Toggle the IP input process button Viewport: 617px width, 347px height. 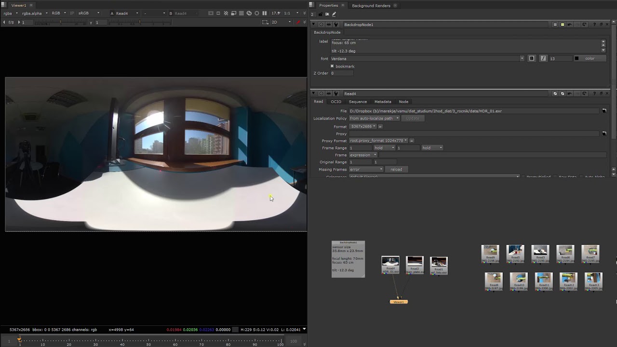[73, 13]
